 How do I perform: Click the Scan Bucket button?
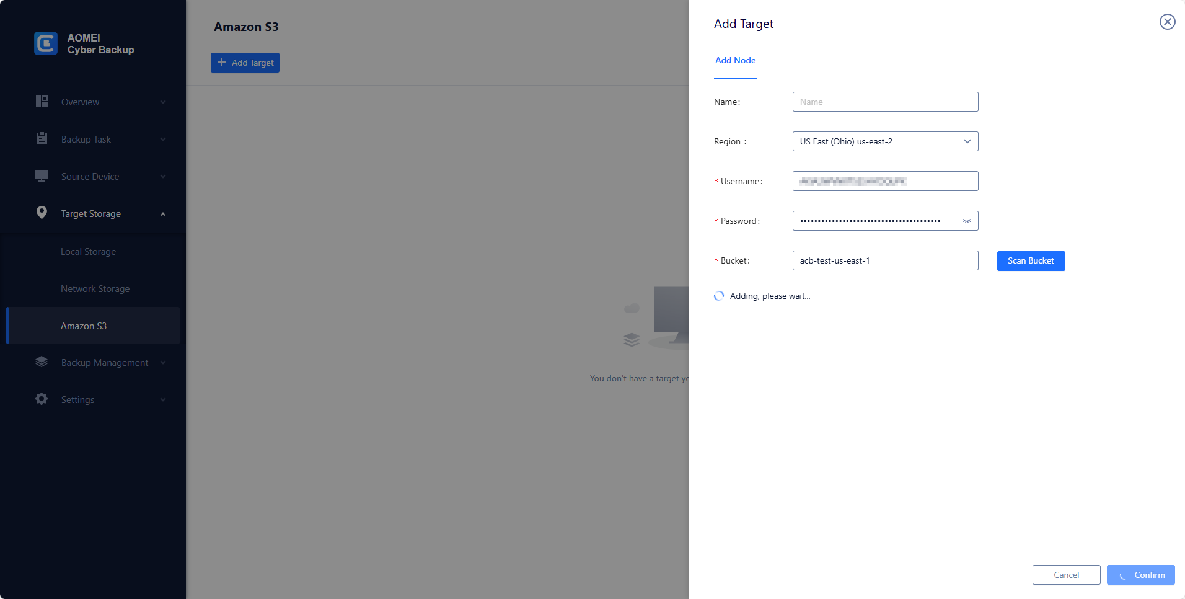click(1031, 261)
